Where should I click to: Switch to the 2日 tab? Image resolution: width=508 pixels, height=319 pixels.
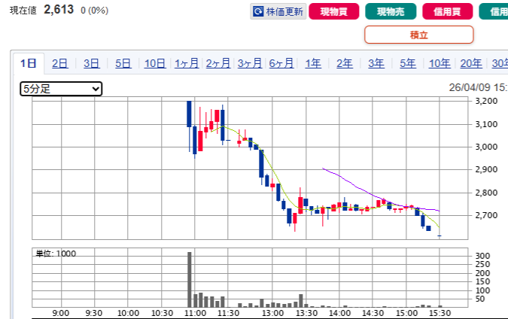coord(60,63)
